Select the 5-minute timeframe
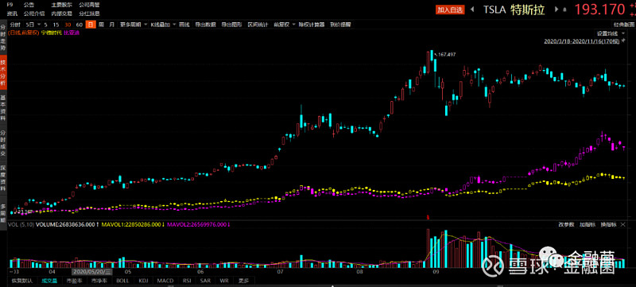The height and width of the screenshot is (287, 636). pyautogui.click(x=46, y=25)
